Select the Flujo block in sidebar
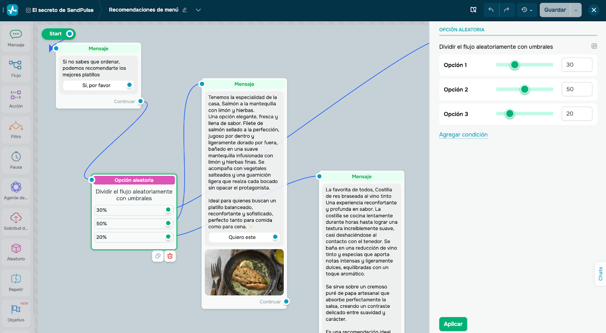The height and width of the screenshot is (333, 606). tap(16, 68)
